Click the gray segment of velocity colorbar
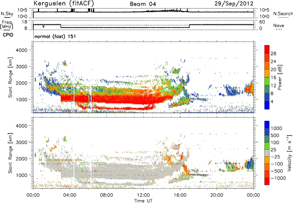 pos(267,153)
